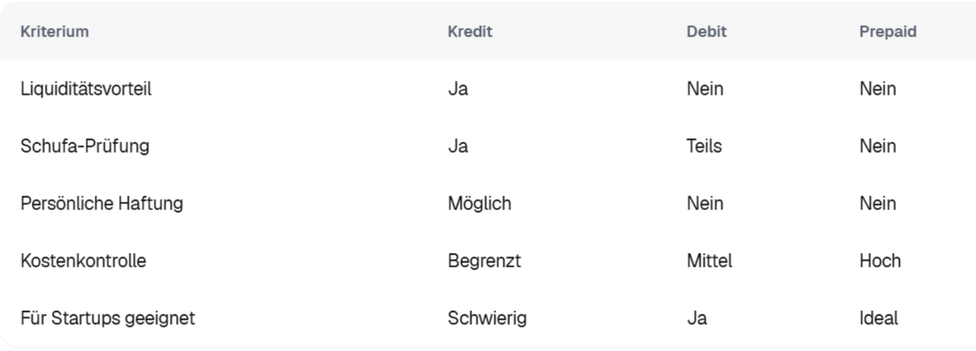Click the Prepaid column header
Screen dimensions: 976x351
click(887, 31)
